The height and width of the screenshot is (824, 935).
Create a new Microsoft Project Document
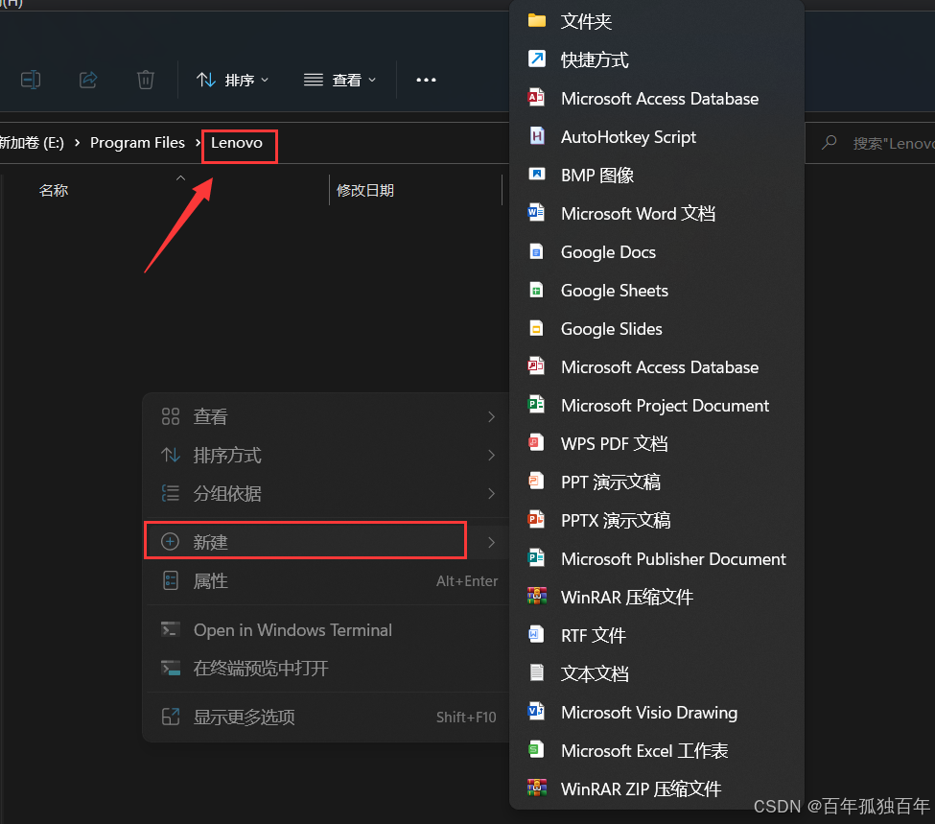click(657, 405)
